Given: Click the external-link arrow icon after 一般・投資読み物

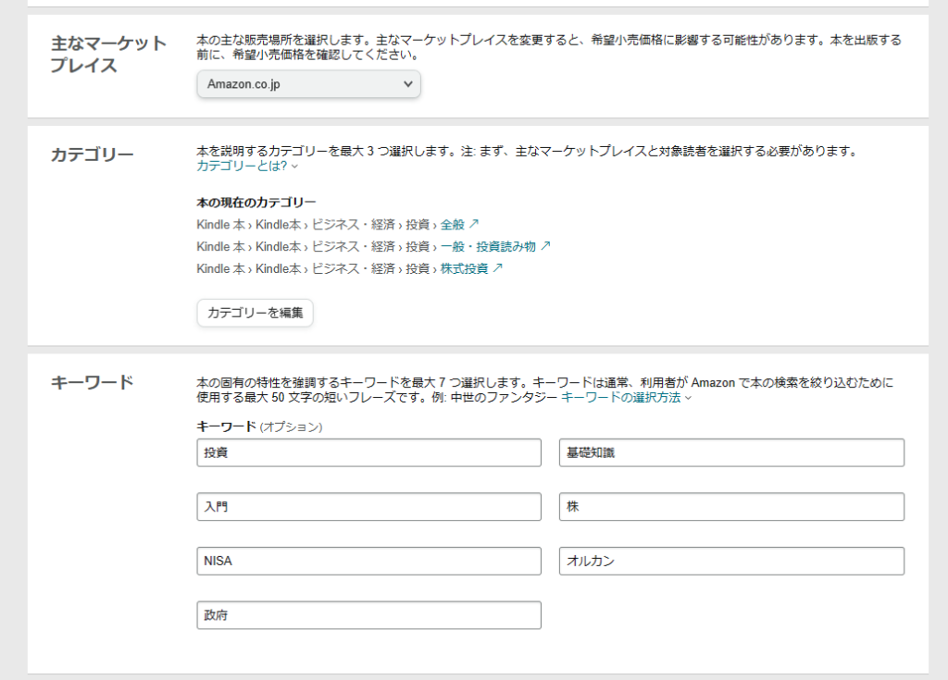Looking at the screenshot, I should click(545, 246).
